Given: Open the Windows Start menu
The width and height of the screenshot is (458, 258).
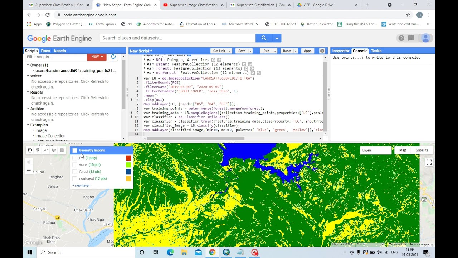Looking at the screenshot, I should [30, 252].
